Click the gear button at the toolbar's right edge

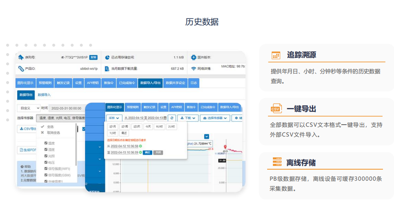click(x=237, y=118)
